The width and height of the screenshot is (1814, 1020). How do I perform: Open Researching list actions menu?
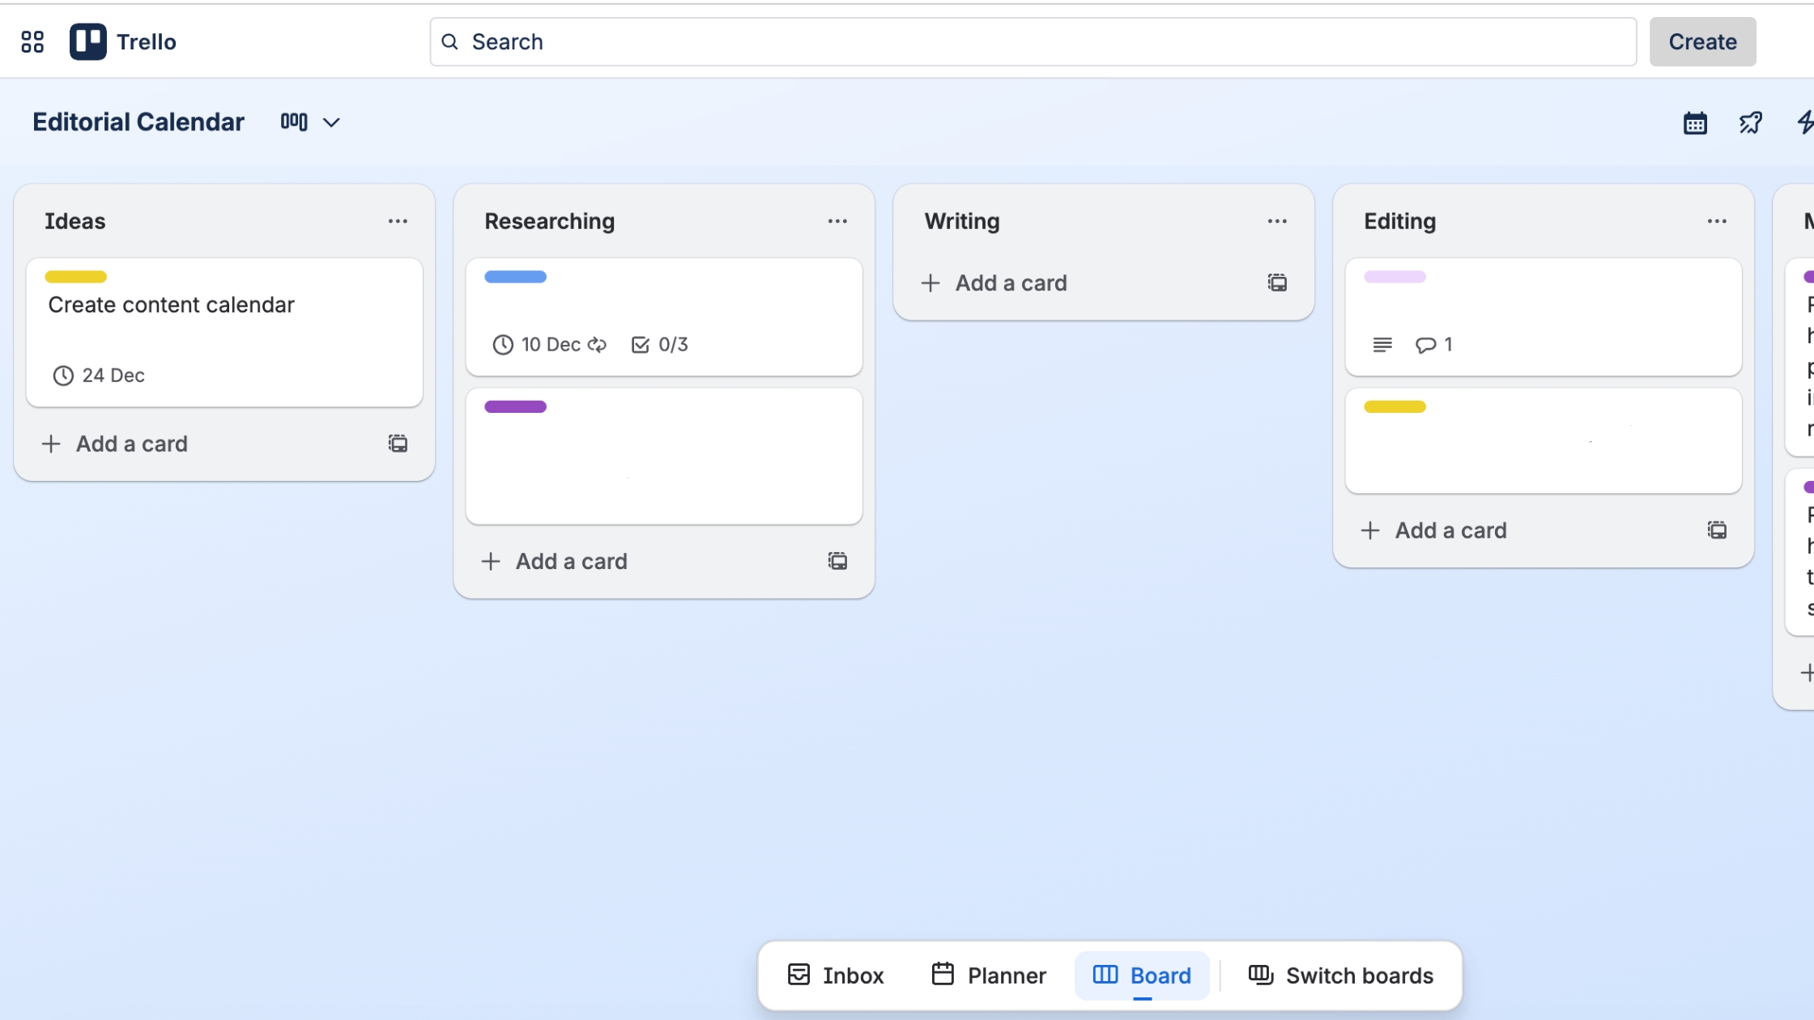(x=837, y=221)
